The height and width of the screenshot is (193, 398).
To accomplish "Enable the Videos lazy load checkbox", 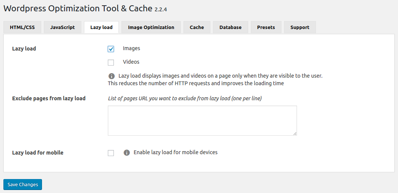I will point(111,63).
